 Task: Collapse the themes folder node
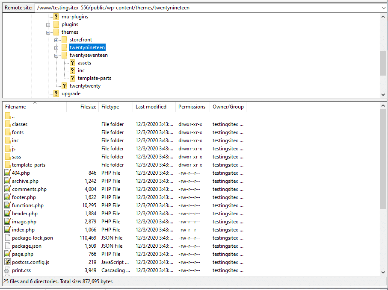pyautogui.click(x=48, y=32)
